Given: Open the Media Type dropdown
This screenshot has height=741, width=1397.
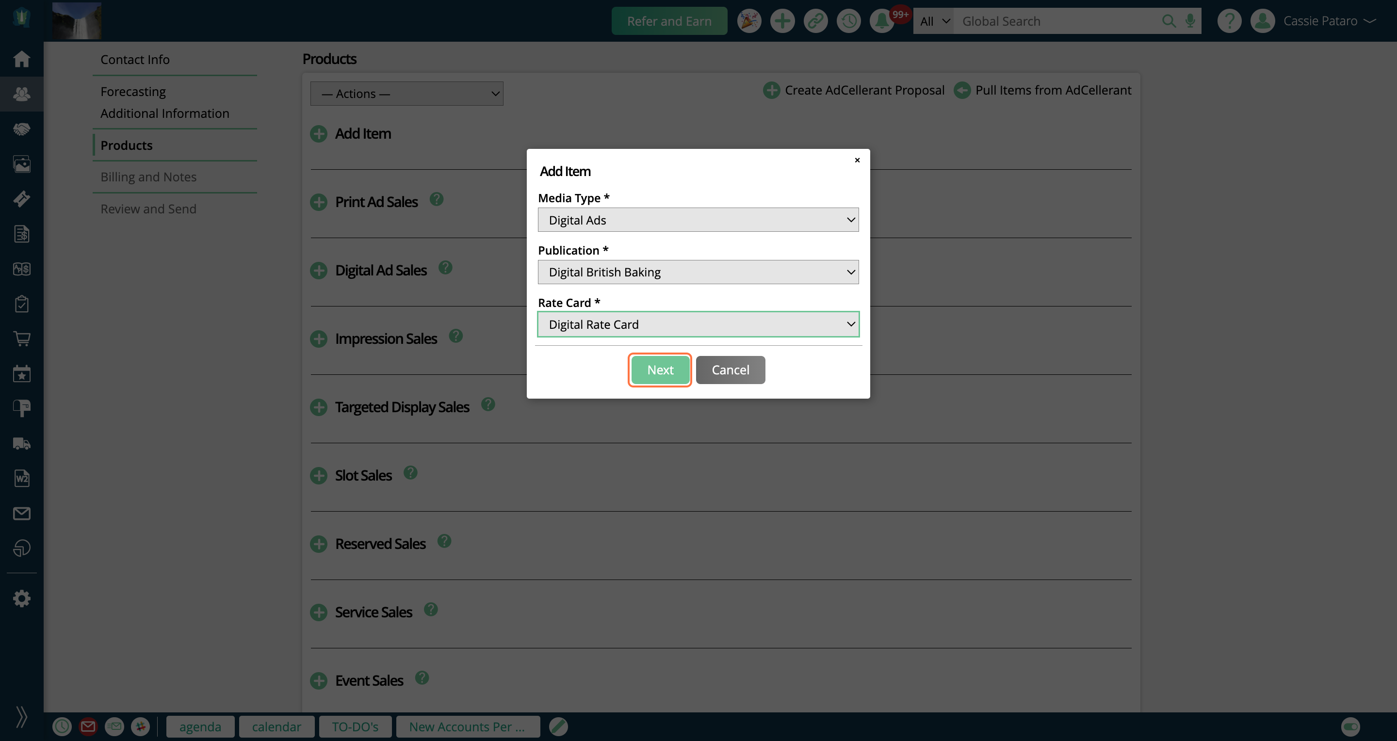Looking at the screenshot, I should 698,220.
